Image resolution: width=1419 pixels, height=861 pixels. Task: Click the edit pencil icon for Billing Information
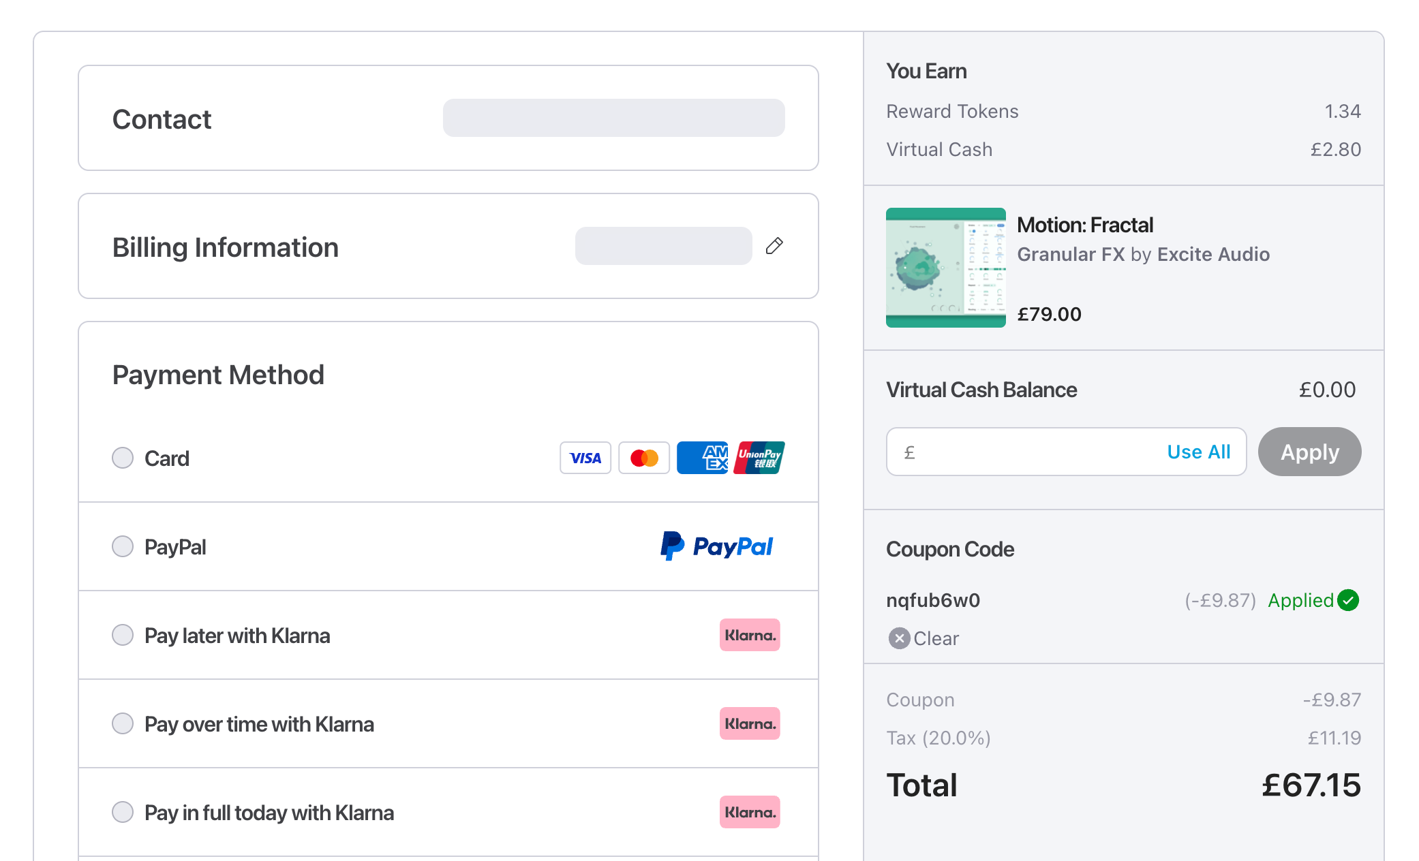point(774,246)
